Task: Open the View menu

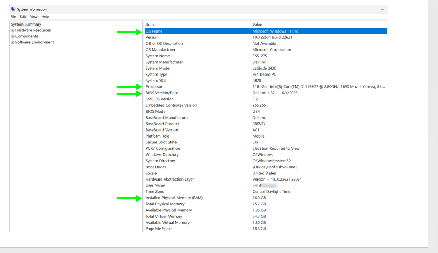Action: coord(34,17)
